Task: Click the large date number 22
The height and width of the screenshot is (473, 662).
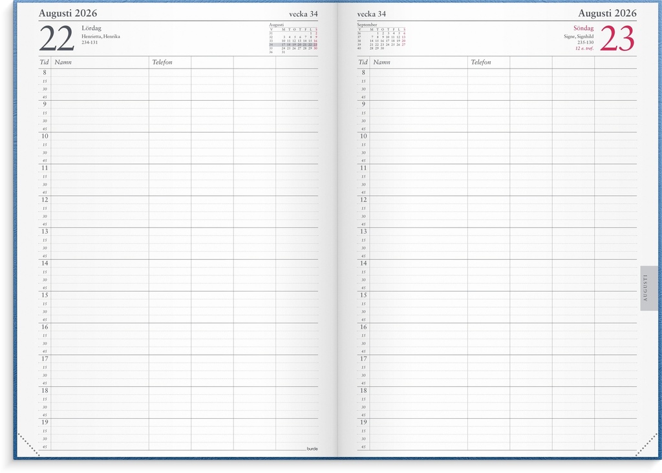Action: coord(56,39)
